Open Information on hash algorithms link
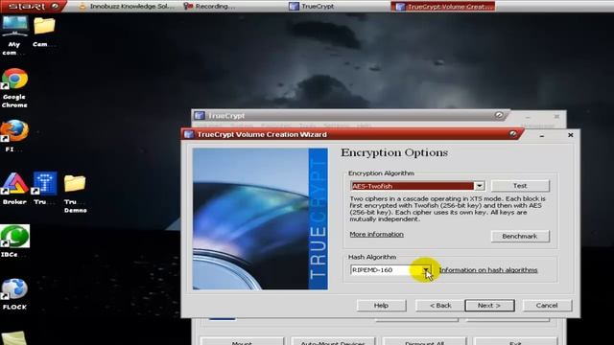Image resolution: width=614 pixels, height=345 pixels. pyautogui.click(x=488, y=270)
